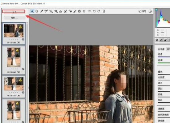Click filmstrip scrollbar up arrow
The width and height of the screenshot is (170, 123).
(27, 23)
